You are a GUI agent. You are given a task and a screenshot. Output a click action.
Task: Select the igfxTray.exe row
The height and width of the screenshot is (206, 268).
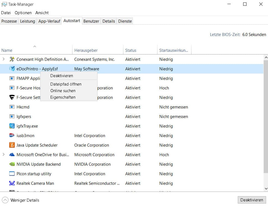tap(132, 126)
